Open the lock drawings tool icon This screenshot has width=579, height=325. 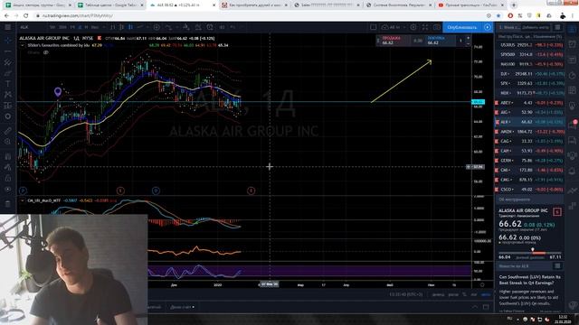click(x=7, y=179)
